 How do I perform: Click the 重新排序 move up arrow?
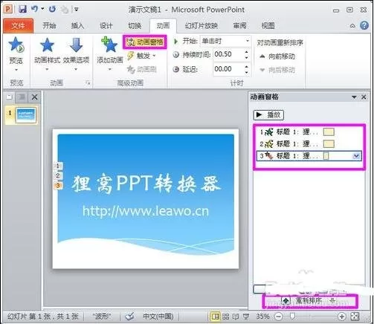[286, 301]
